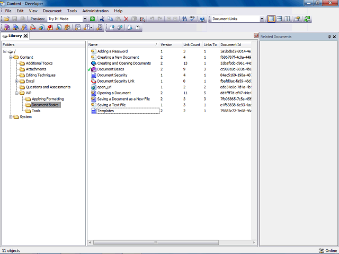Viewport: 339px width, 254px height.
Task: Click the new topic icon with blue arrow
Action: pyautogui.click(x=15, y=28)
